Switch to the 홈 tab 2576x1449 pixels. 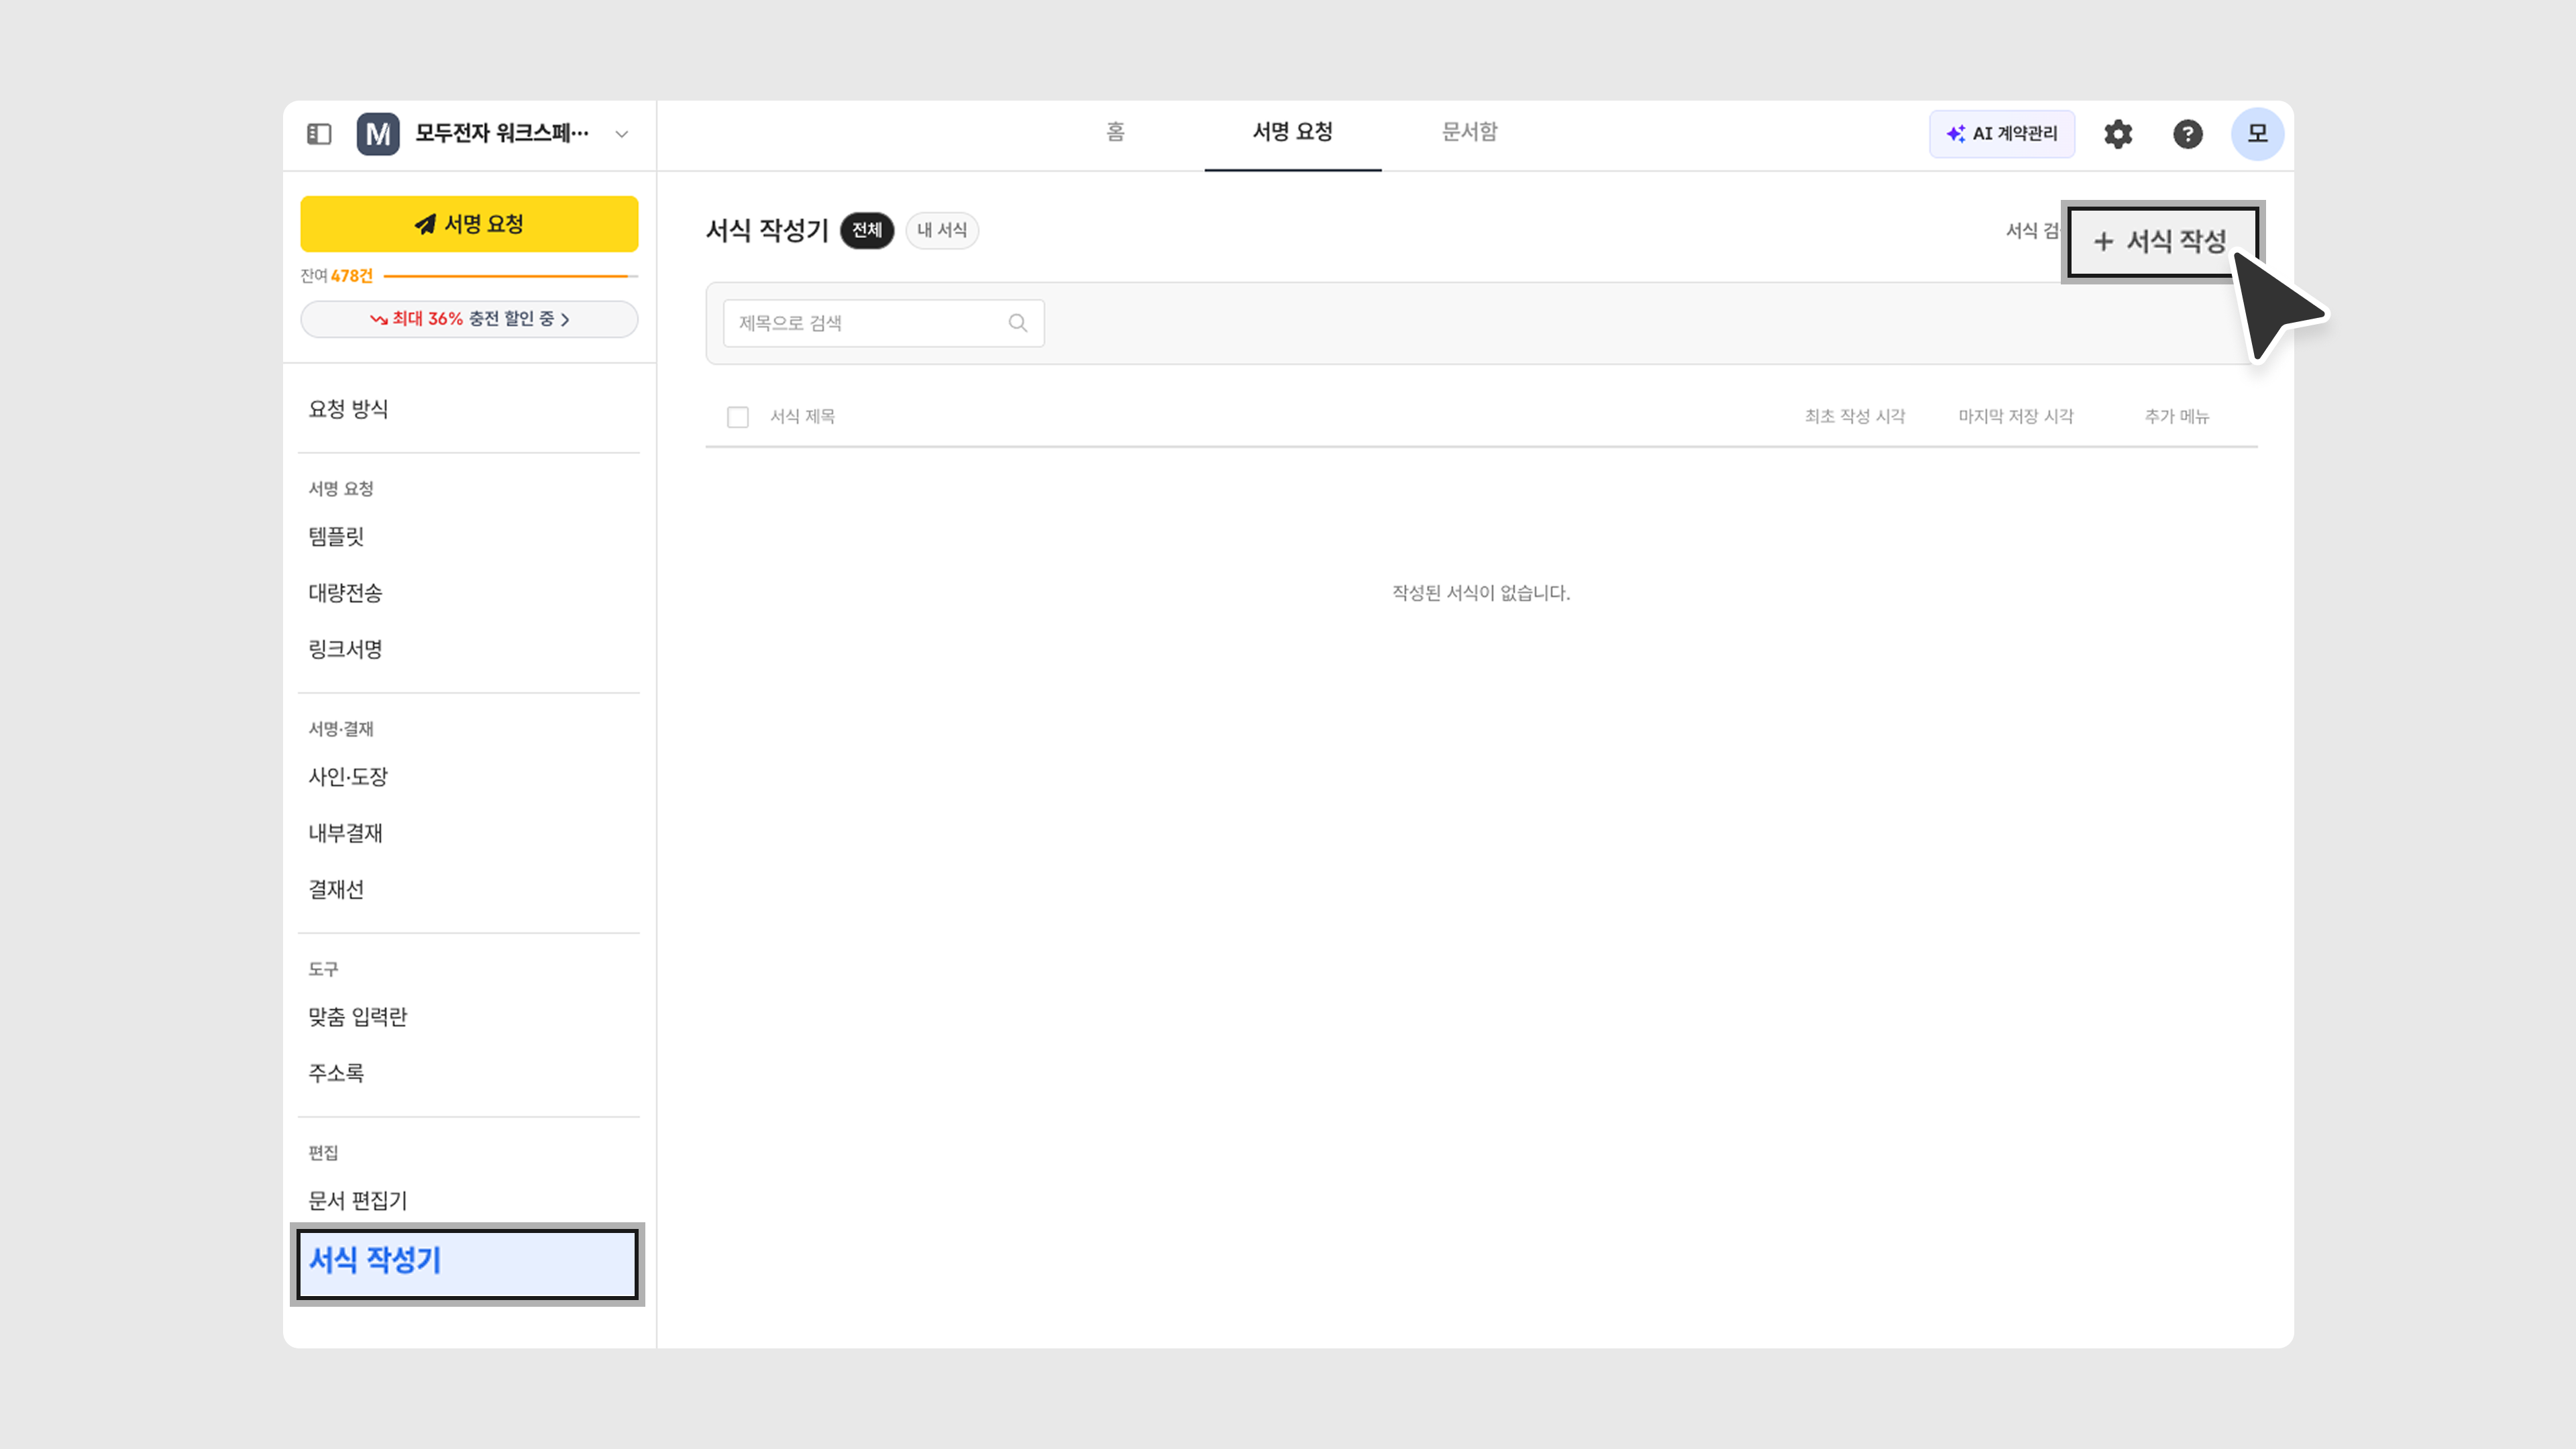pyautogui.click(x=1115, y=132)
